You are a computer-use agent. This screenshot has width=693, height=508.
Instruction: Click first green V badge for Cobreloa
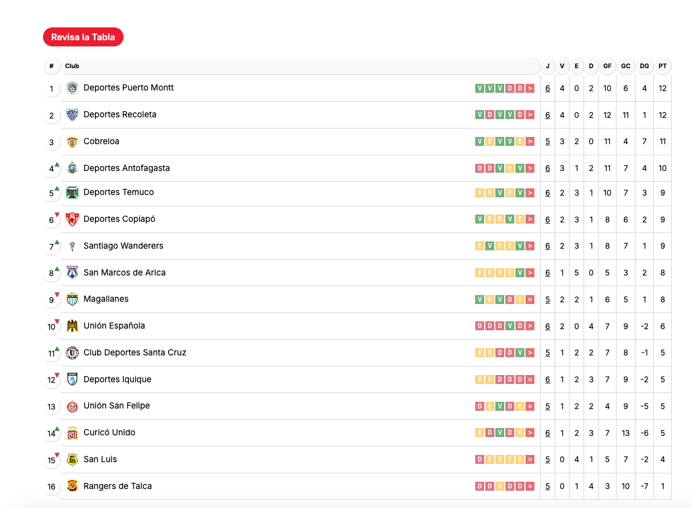(480, 141)
